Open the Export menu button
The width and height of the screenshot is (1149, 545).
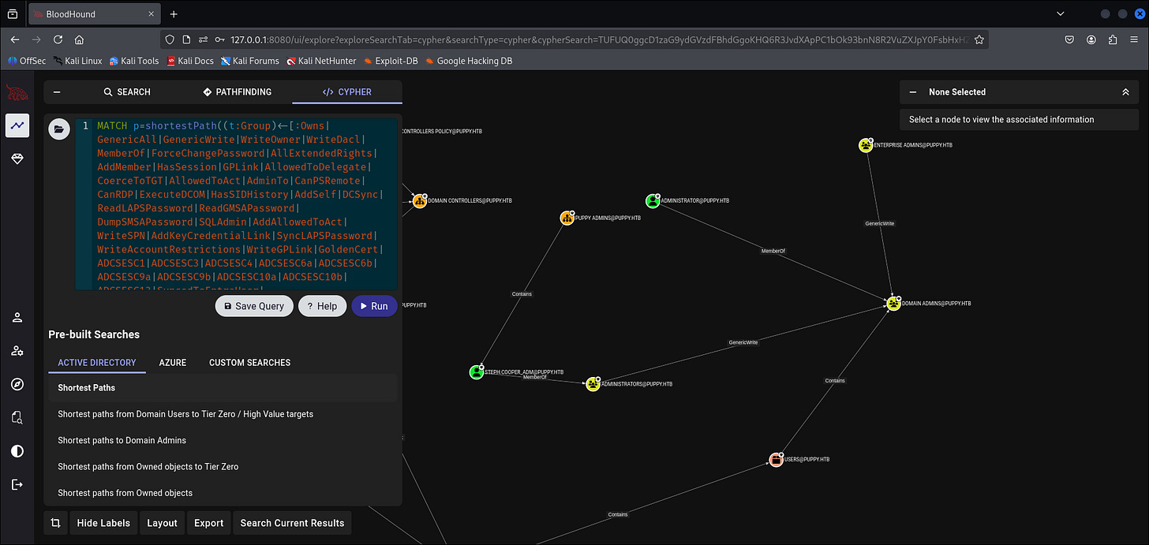pos(209,523)
